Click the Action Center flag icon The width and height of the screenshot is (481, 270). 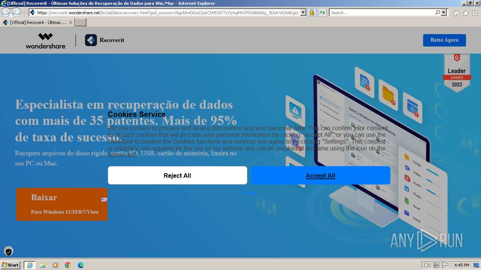pyautogui.click(x=445, y=265)
